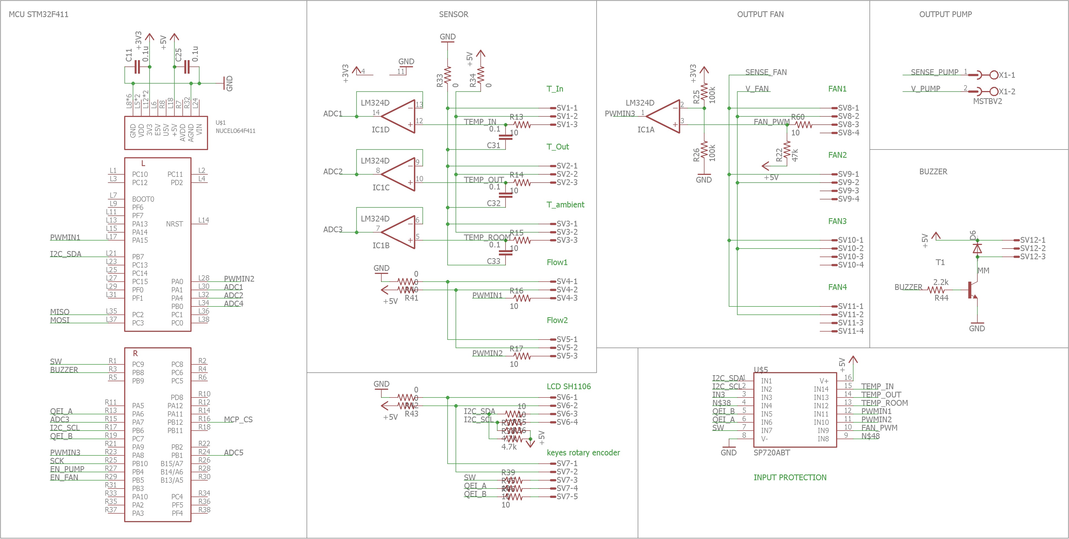Select the Flow1 label
Image resolution: width=1069 pixels, height=539 pixels.
tap(557, 262)
